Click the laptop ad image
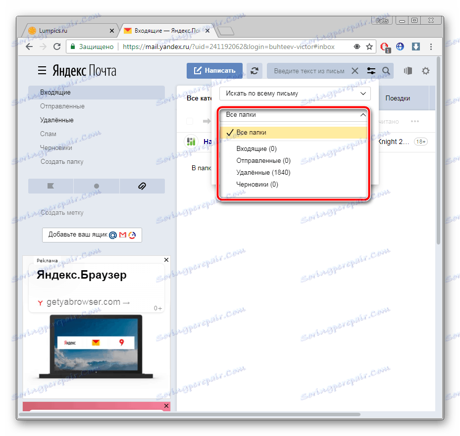Viewport: 460px width, 436px height. coord(96,347)
